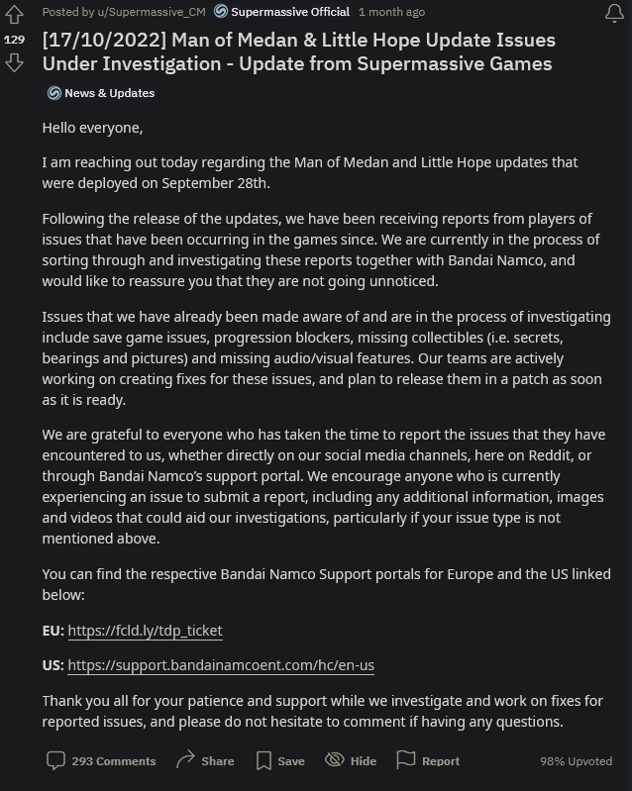Open the comments speech bubble icon
632x791 pixels.
(55, 760)
